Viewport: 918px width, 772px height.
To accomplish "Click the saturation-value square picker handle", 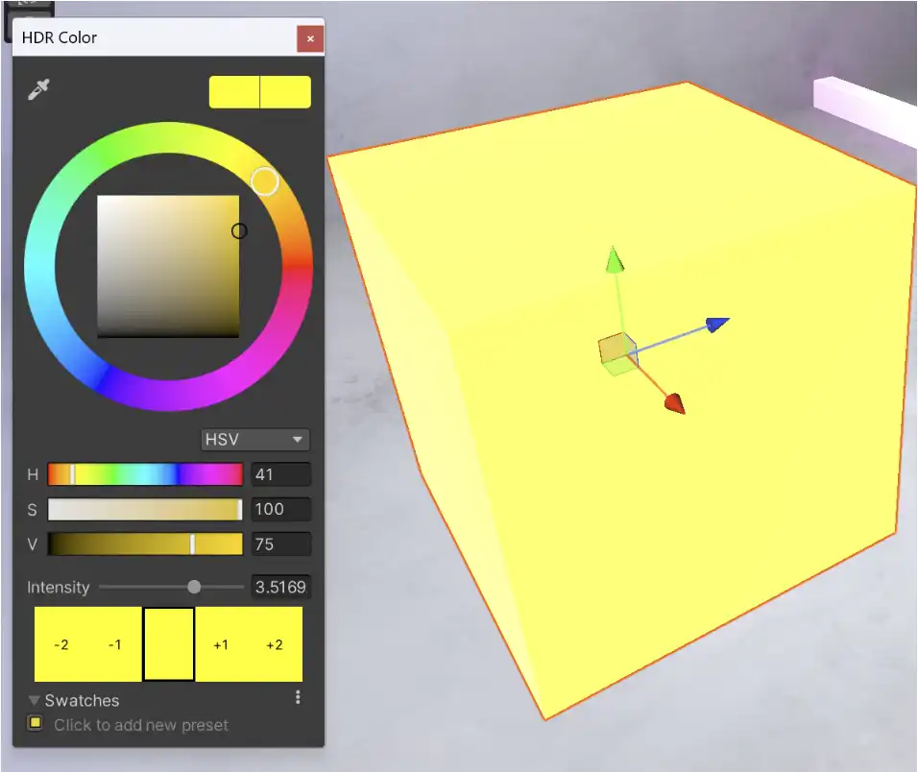I will (x=239, y=231).
